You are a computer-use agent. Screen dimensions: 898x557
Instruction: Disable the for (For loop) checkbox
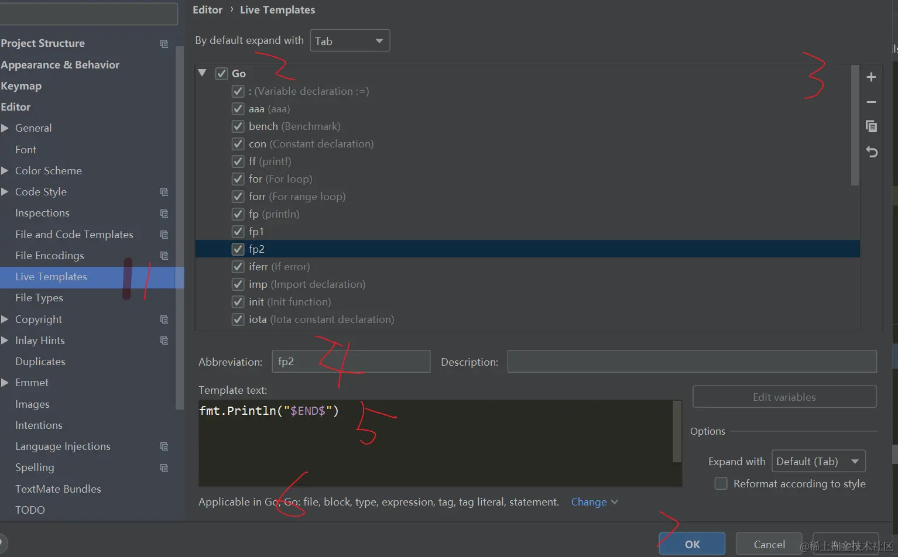238,179
